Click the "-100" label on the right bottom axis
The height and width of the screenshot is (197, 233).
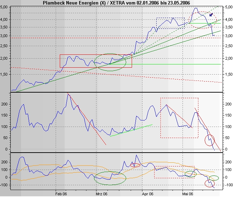(x=229, y=185)
